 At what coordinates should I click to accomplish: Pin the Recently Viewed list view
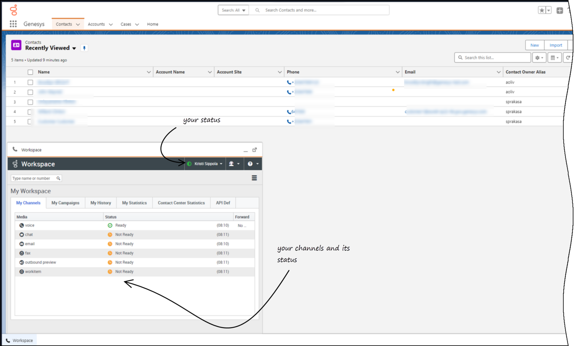click(84, 48)
